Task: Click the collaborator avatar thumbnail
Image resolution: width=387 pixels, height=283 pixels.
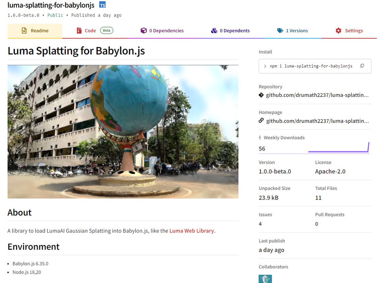Action: pos(265,278)
